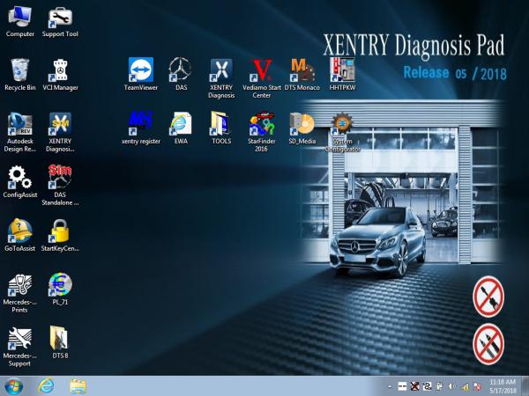Image resolution: width=529 pixels, height=396 pixels.
Task: Select XENTRY Diagnosis blue X icon
Action: click(x=221, y=78)
